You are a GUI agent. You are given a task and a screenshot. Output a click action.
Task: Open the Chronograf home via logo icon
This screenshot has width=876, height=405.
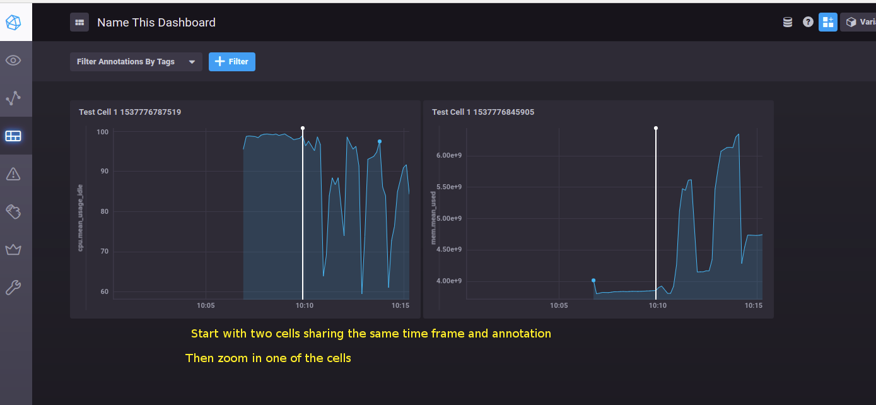15,21
